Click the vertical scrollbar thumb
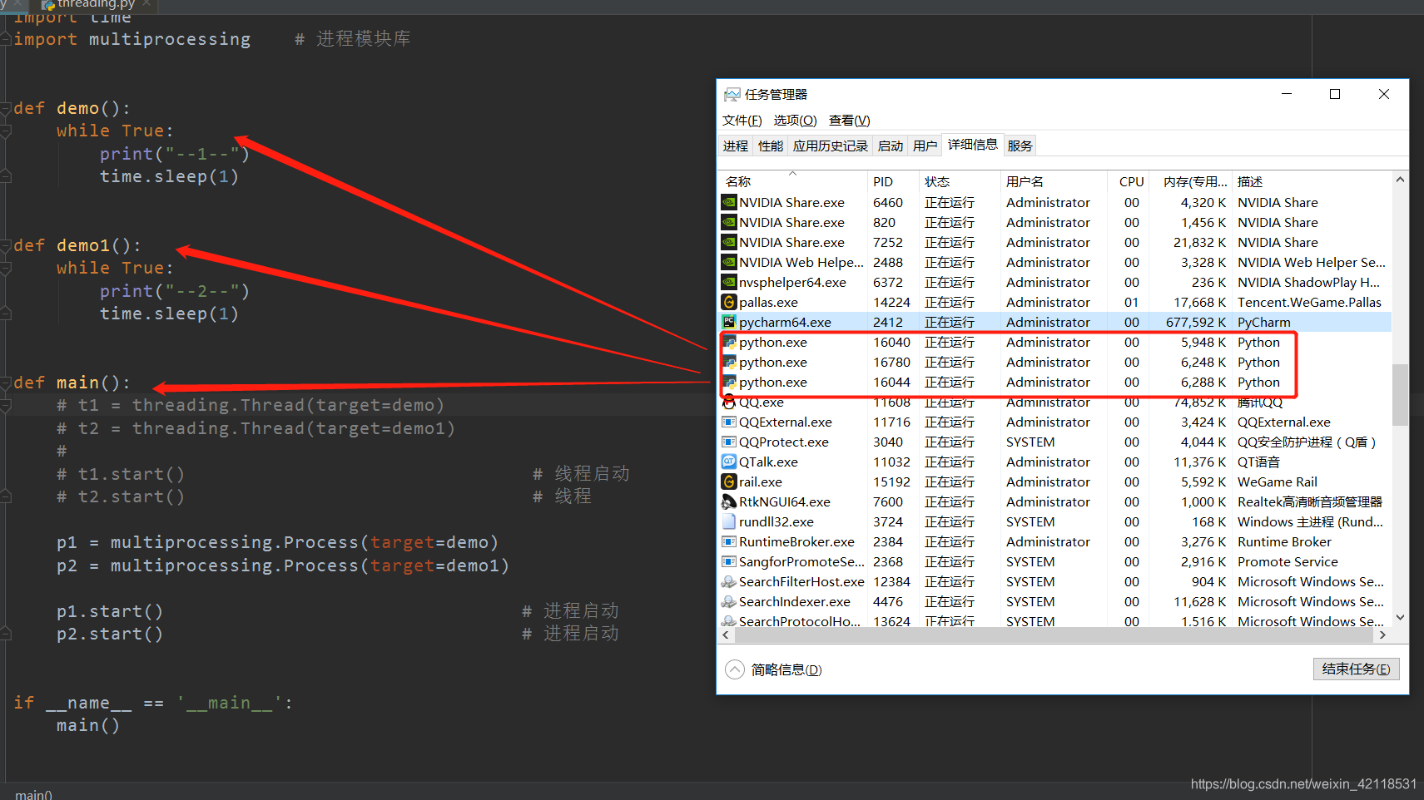Image resolution: width=1424 pixels, height=800 pixels. click(x=1400, y=394)
